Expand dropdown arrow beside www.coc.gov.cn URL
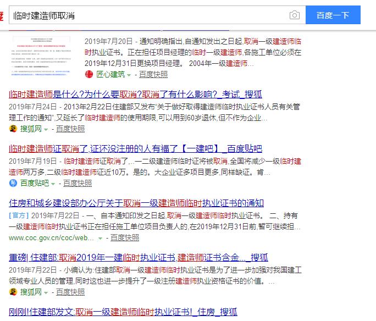 tap(100, 238)
